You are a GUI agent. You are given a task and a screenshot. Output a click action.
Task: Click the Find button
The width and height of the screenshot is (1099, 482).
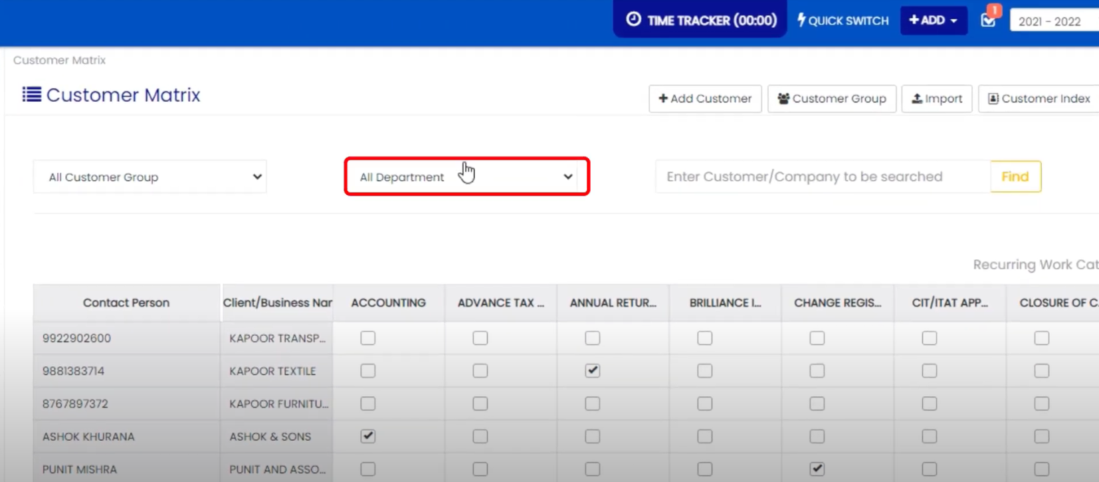click(x=1015, y=177)
